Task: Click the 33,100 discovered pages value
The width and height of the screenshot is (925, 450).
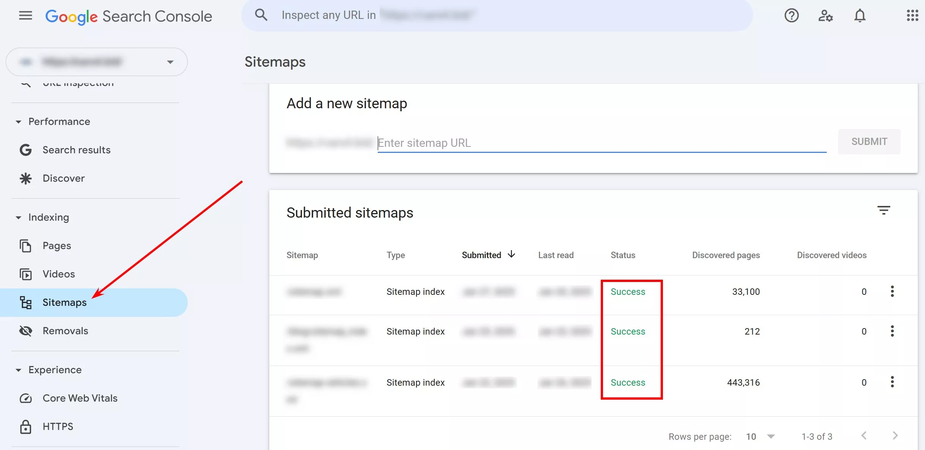Action: pyautogui.click(x=746, y=292)
